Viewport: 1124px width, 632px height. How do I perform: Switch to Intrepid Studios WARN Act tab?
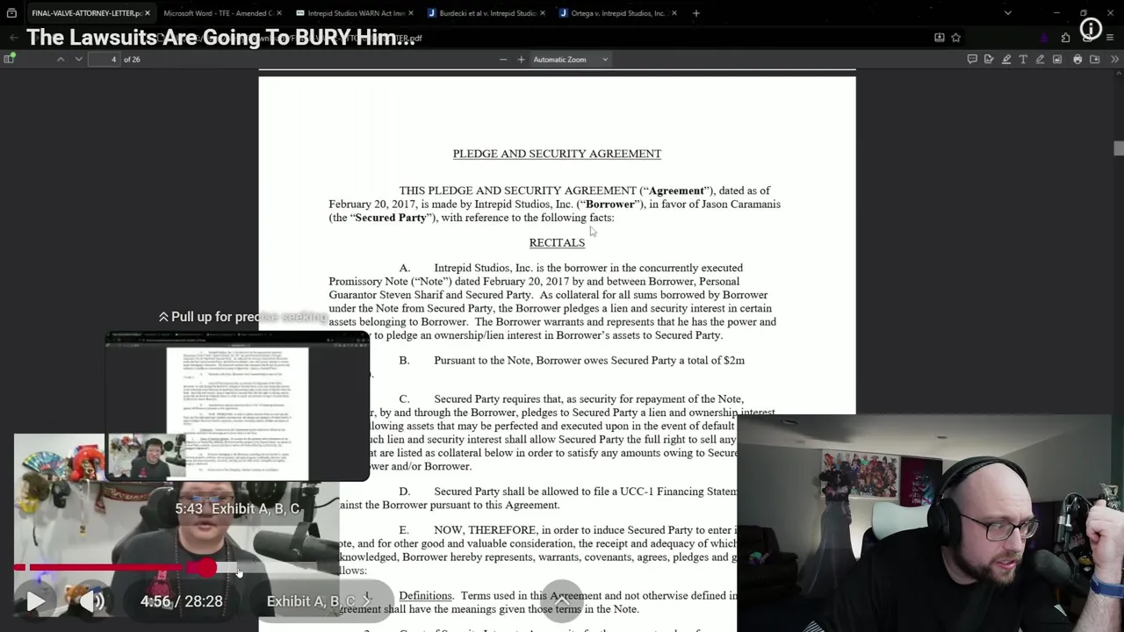click(356, 13)
